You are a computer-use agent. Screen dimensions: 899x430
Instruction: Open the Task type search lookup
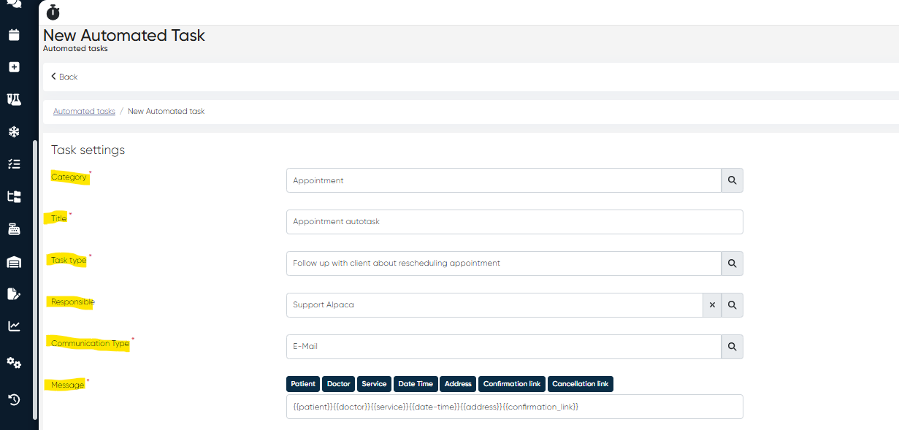tap(732, 264)
